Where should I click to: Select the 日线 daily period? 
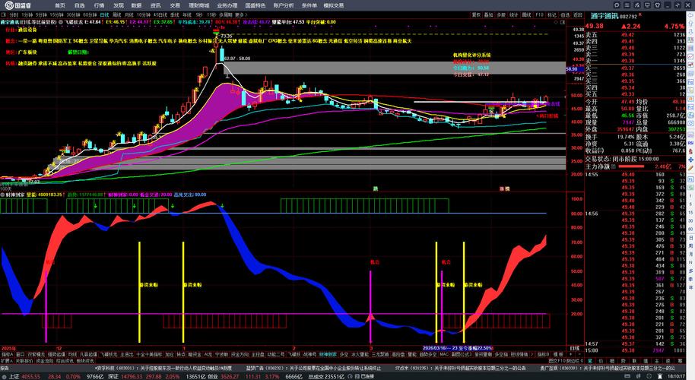click(x=105, y=14)
